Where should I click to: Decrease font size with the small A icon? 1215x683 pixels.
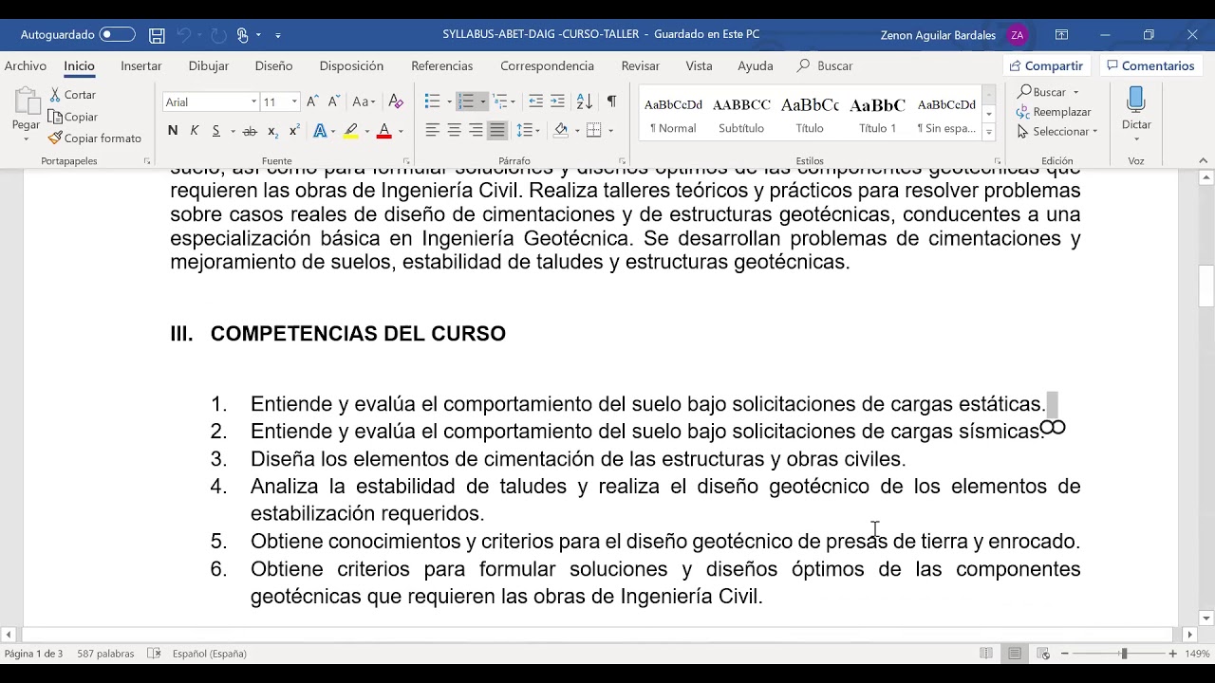[333, 102]
